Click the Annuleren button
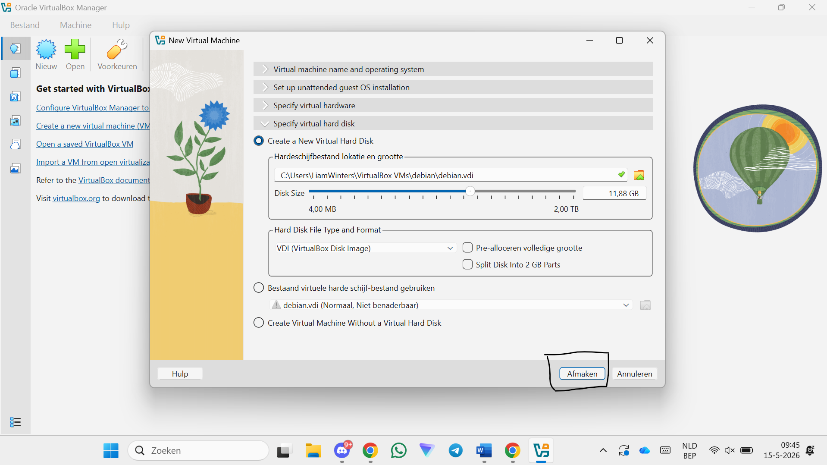The height and width of the screenshot is (465, 827). (x=634, y=374)
